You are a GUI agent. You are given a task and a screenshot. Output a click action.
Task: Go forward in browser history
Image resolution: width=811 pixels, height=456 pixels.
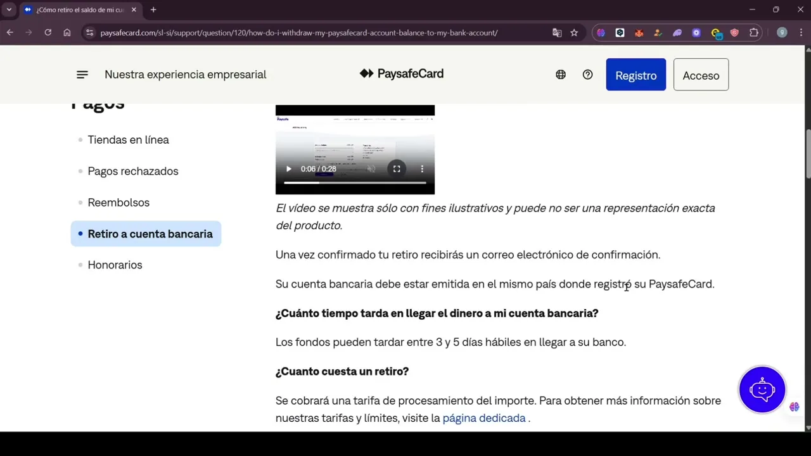(x=29, y=32)
